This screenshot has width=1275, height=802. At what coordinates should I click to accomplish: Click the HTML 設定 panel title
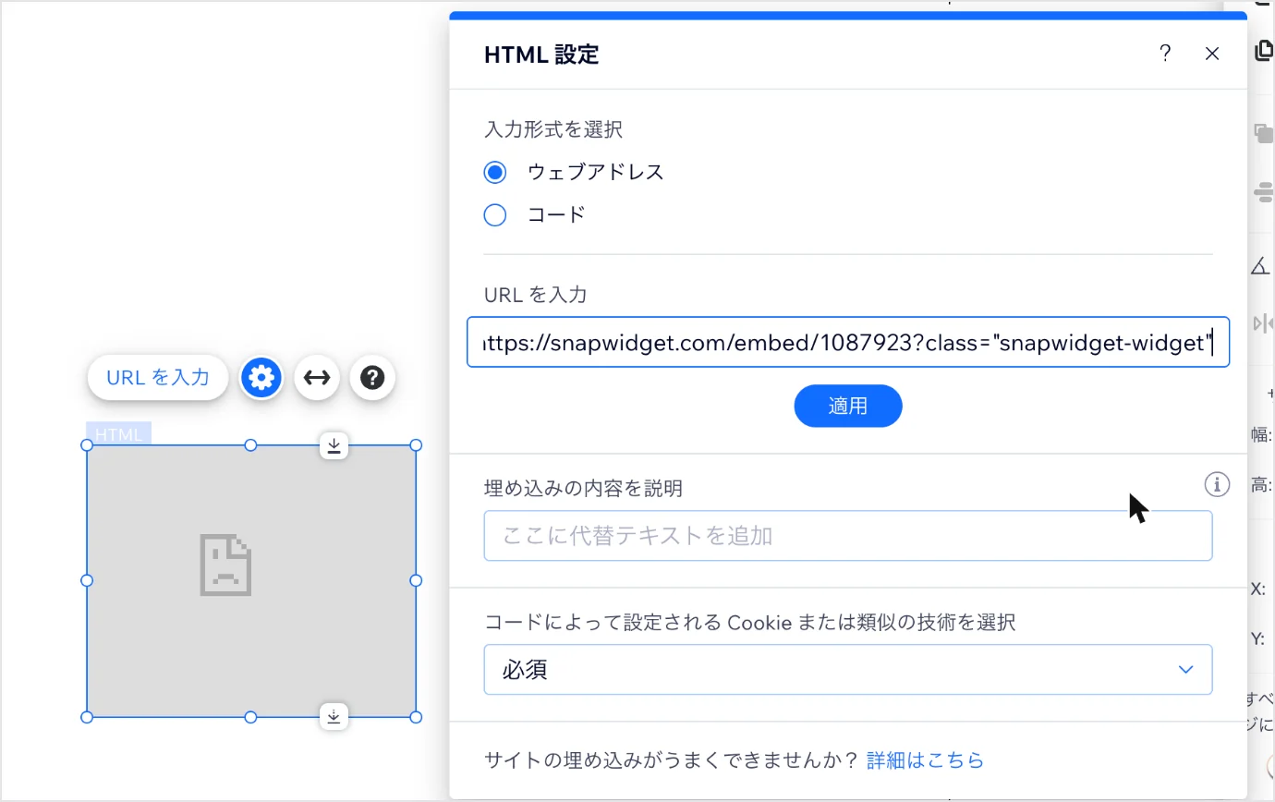[x=541, y=55]
